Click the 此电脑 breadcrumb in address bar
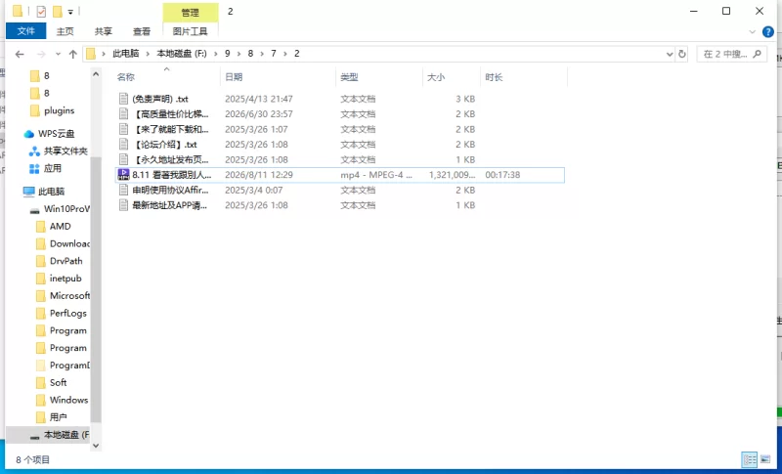Screen dimensions: 782x474 click(x=126, y=54)
